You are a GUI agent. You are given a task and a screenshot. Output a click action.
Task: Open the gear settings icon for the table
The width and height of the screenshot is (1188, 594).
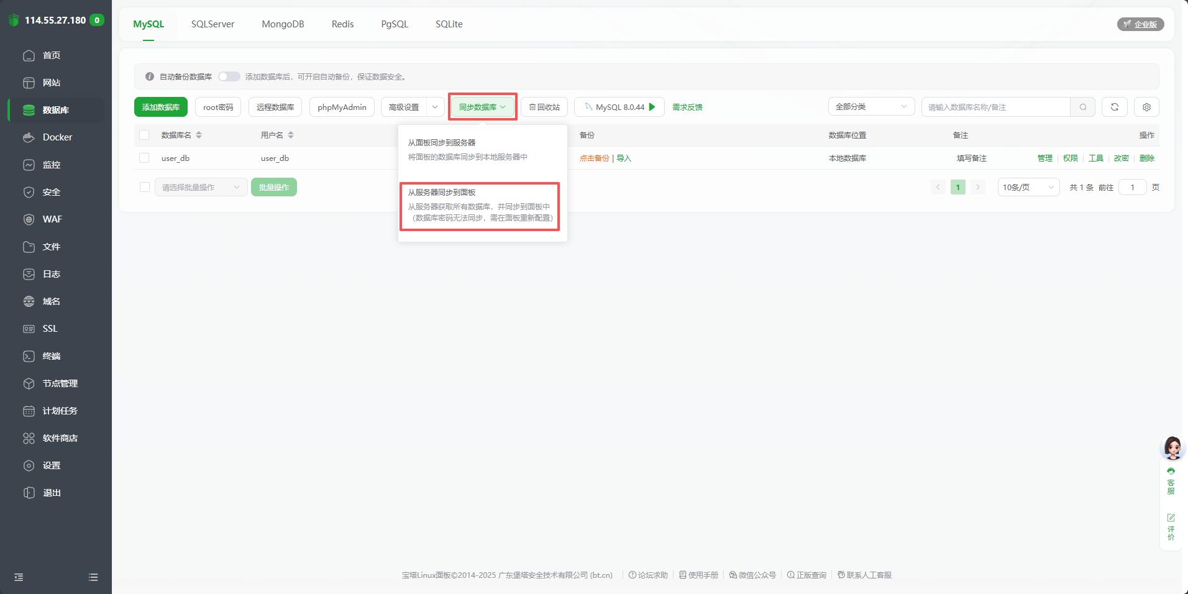tap(1146, 107)
